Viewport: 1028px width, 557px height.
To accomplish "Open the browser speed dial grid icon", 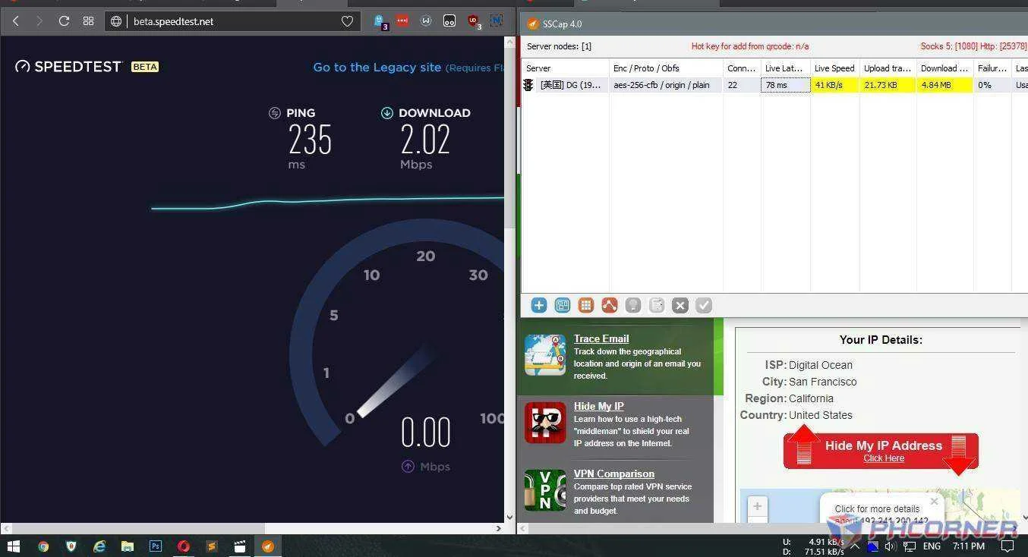I will [88, 21].
